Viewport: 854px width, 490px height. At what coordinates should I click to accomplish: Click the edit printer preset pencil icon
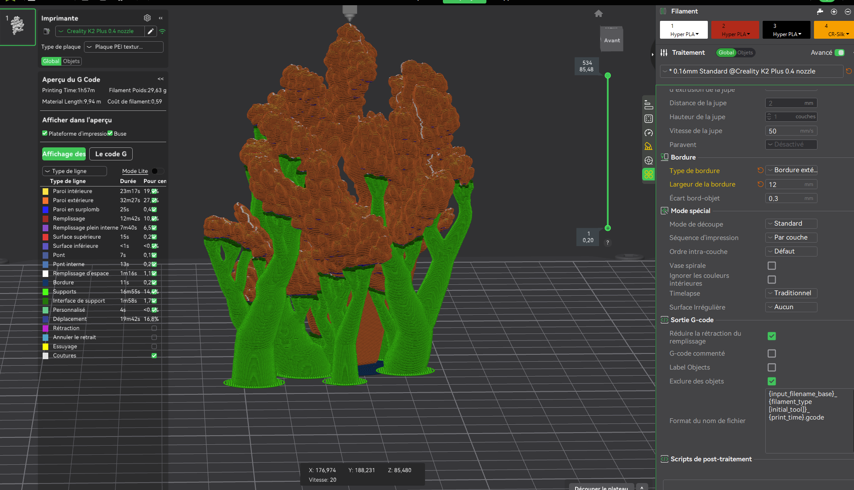coord(151,31)
